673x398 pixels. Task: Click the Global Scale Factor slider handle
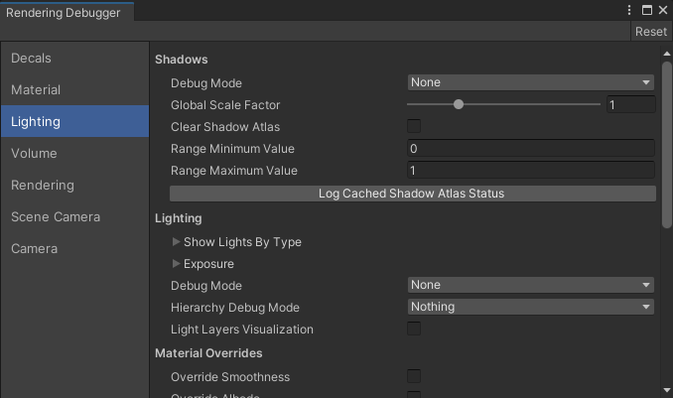[459, 104]
